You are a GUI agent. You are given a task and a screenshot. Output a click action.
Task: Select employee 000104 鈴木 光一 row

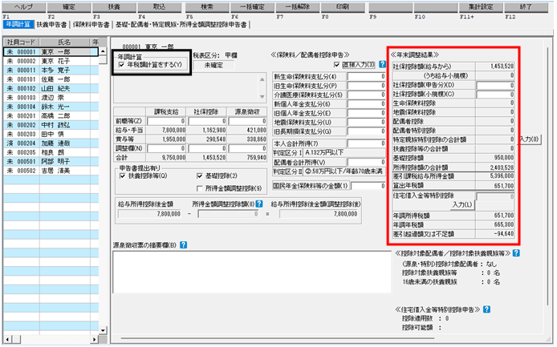click(x=51, y=107)
